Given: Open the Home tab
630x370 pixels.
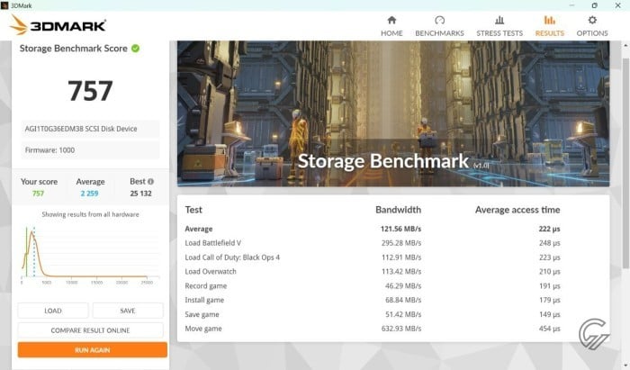Looking at the screenshot, I should [x=391, y=26].
